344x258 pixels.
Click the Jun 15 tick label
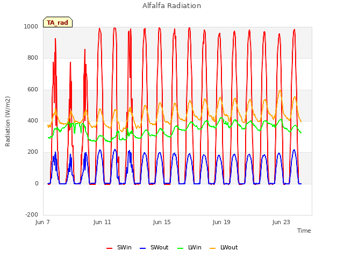click(x=162, y=222)
